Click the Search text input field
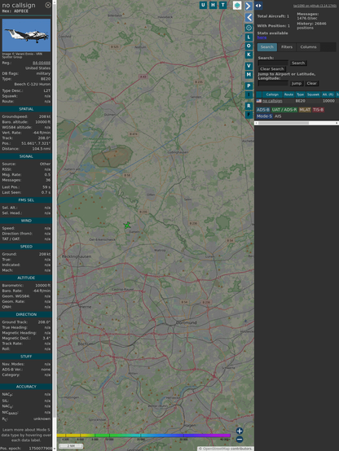This screenshot has height=451, width=339. (273, 63)
